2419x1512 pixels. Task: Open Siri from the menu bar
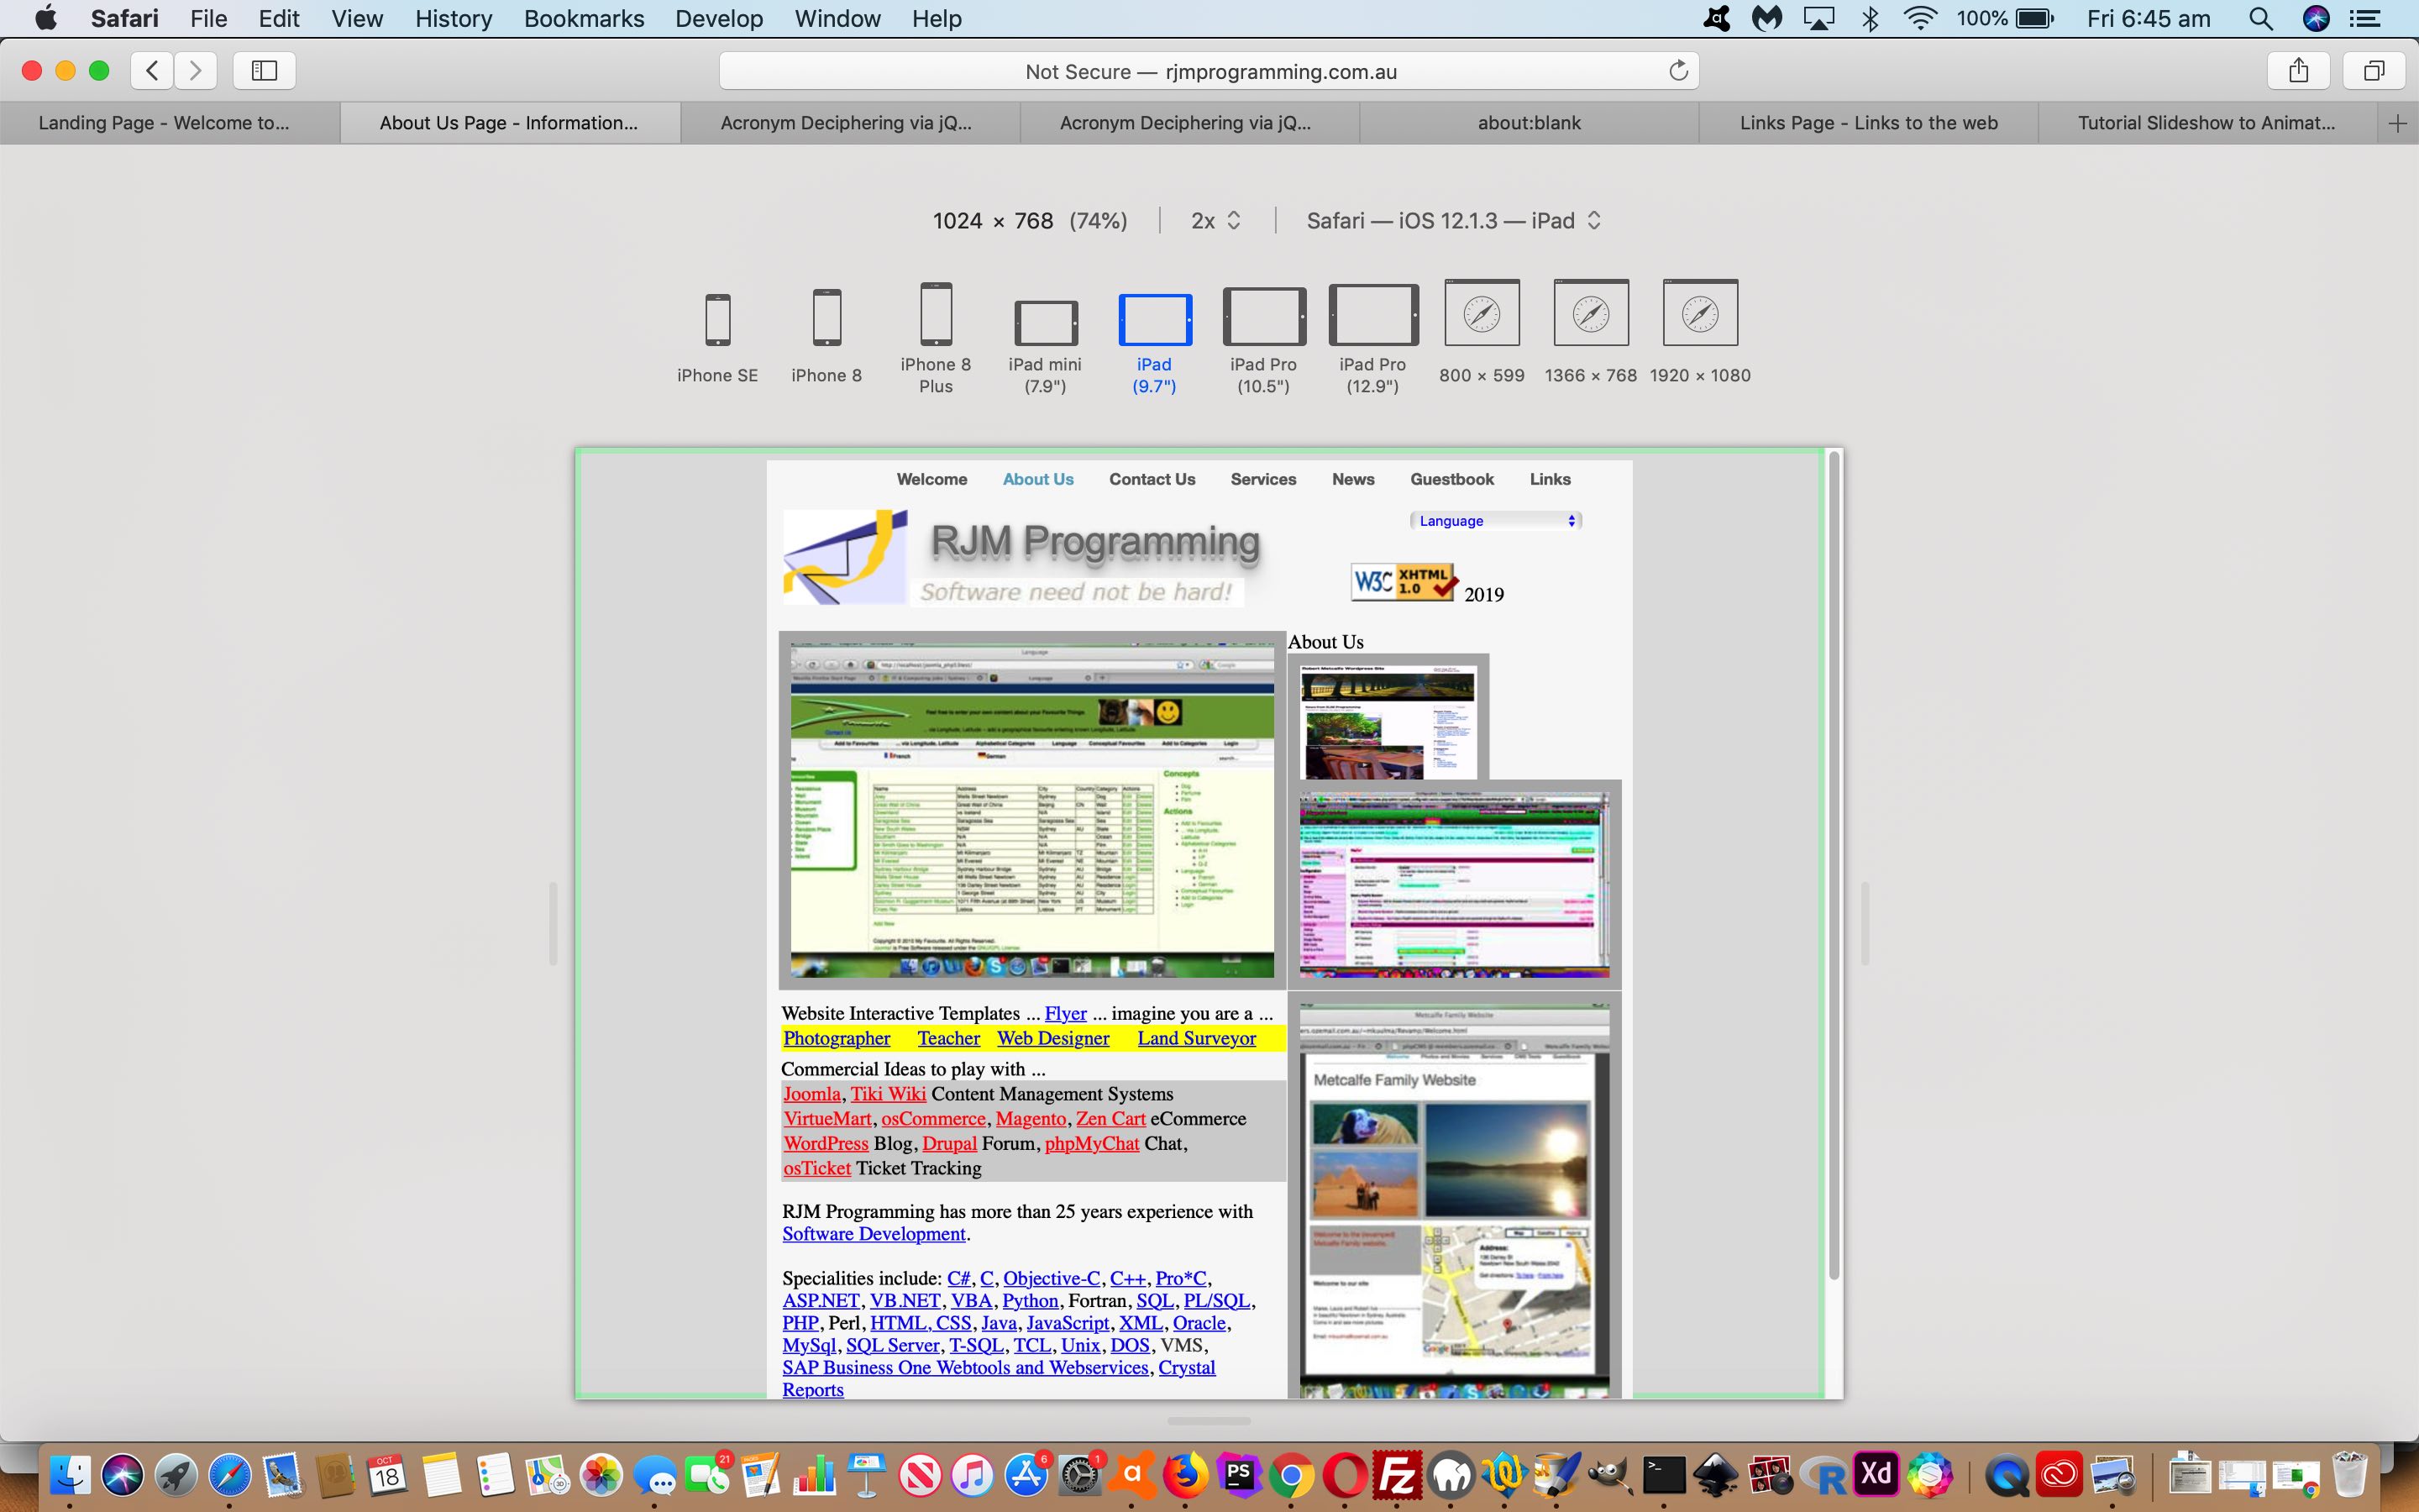point(2316,18)
